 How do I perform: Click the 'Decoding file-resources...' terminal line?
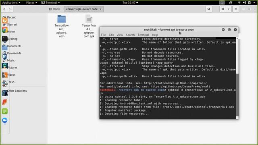pos(124,114)
